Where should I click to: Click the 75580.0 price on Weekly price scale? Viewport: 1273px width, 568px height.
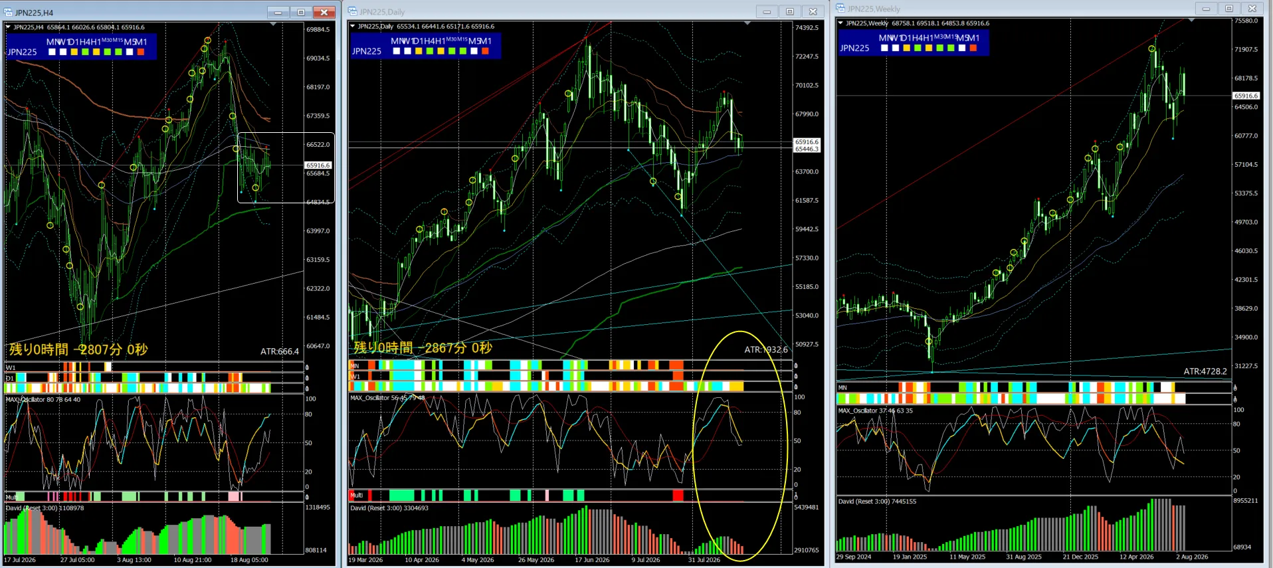click(1246, 21)
